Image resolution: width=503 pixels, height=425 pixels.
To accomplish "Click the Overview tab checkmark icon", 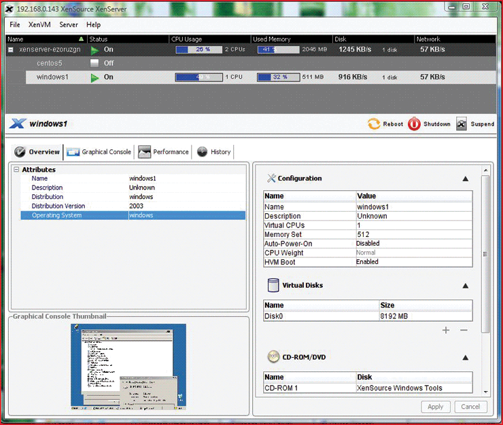I will 20,152.
